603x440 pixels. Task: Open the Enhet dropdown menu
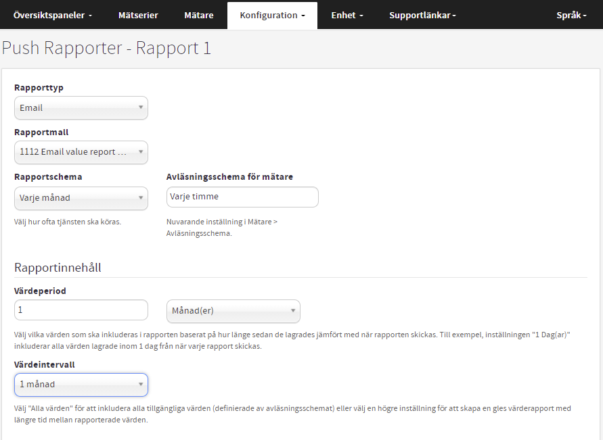[x=347, y=15]
